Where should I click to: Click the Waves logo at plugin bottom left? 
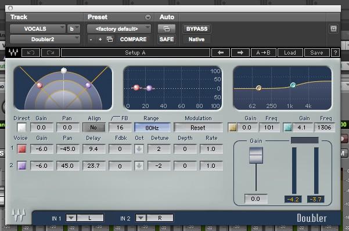pyautogui.click(x=19, y=215)
